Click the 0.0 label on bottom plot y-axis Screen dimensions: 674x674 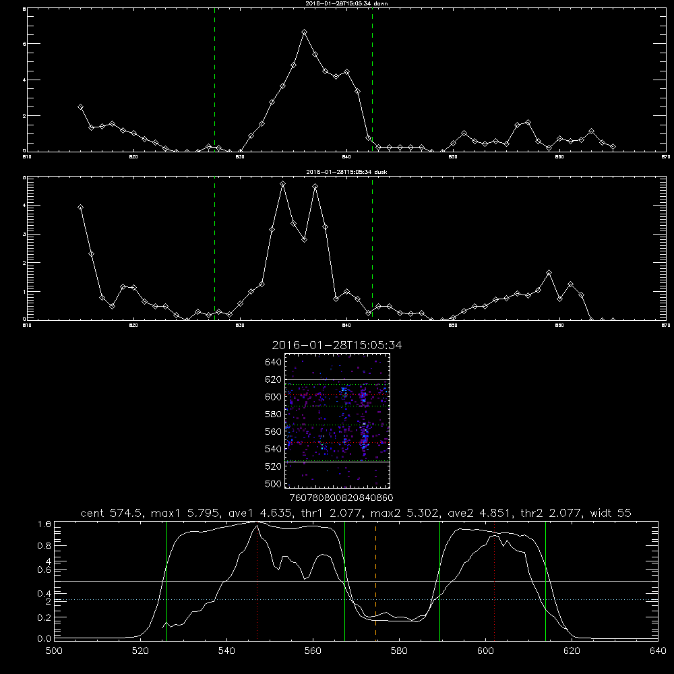coord(44,639)
